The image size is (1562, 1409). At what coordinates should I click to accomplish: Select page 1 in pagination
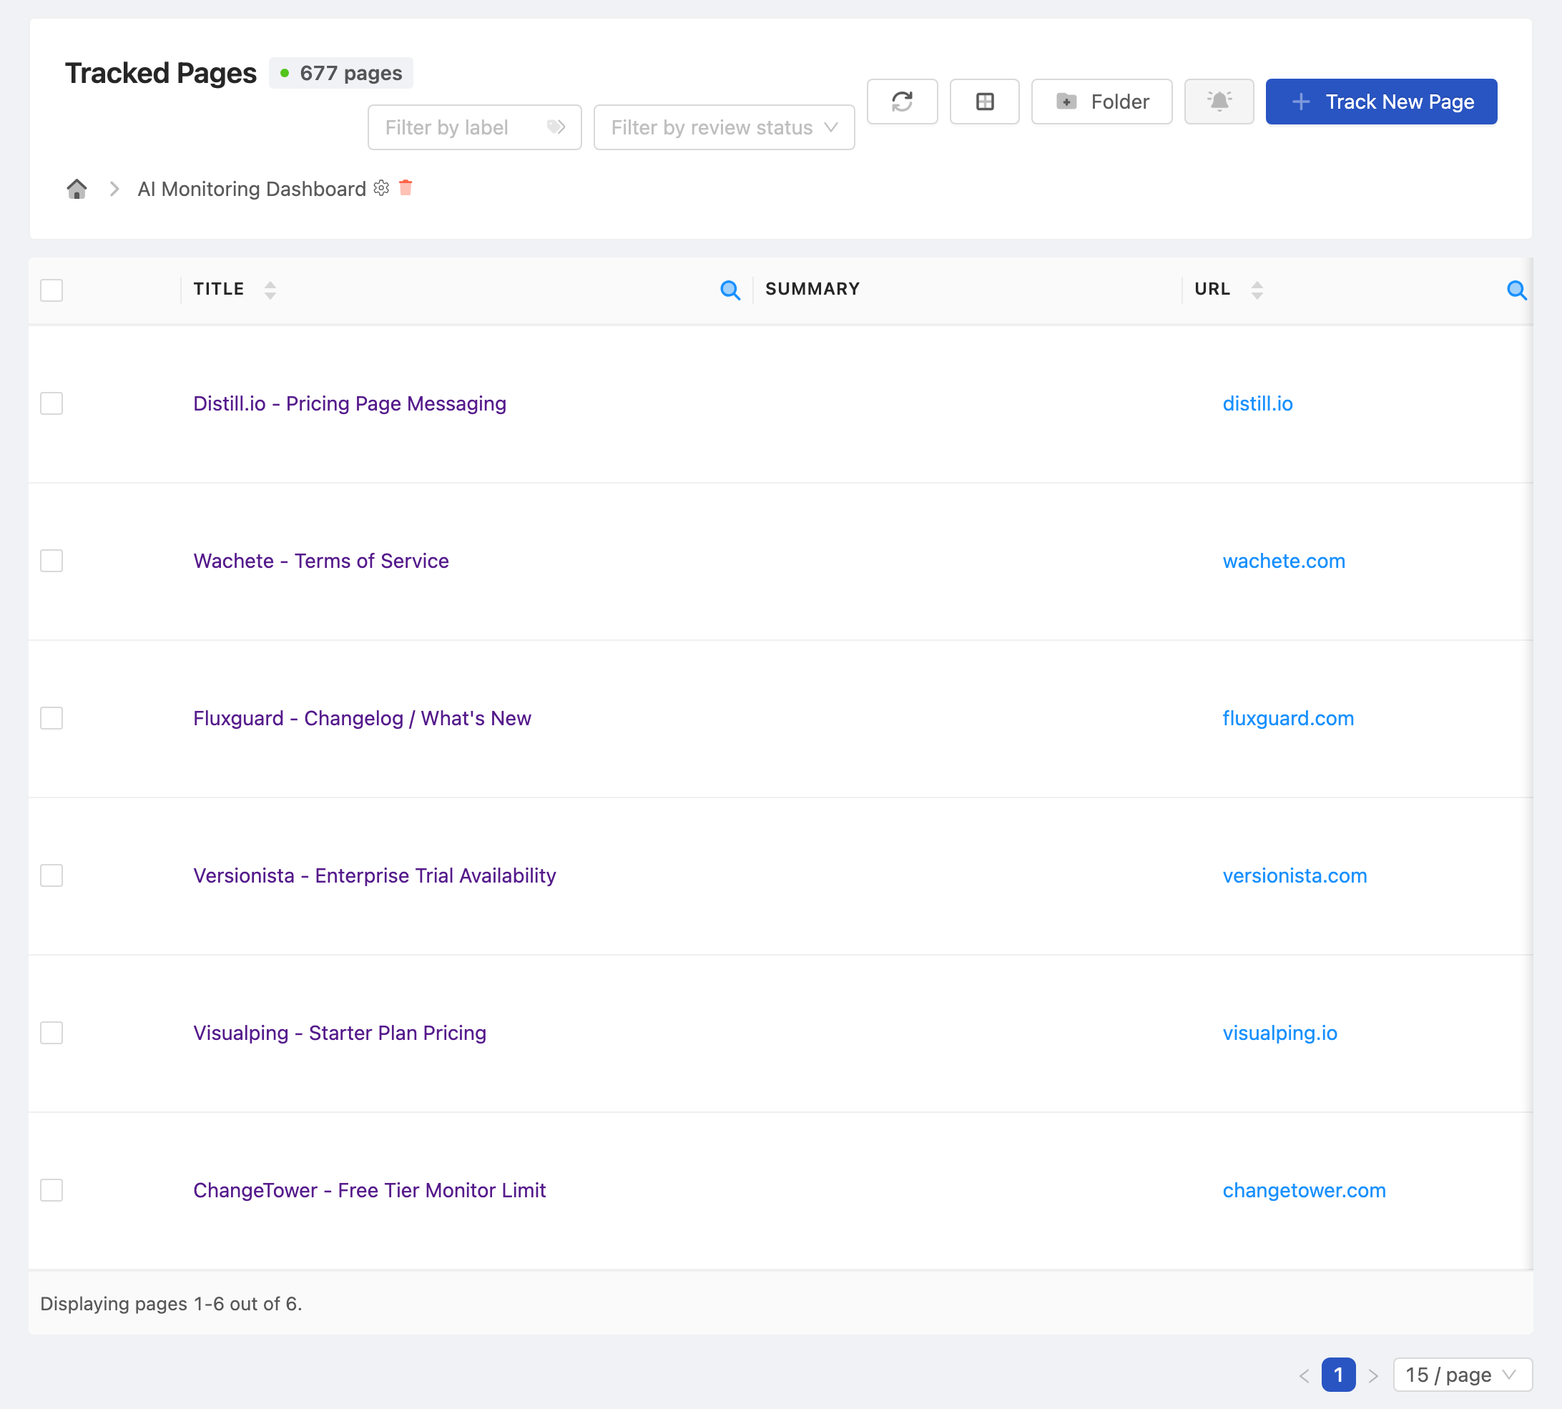pos(1338,1375)
